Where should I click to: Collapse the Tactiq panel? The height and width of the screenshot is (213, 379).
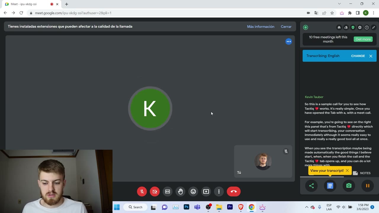[373, 28]
